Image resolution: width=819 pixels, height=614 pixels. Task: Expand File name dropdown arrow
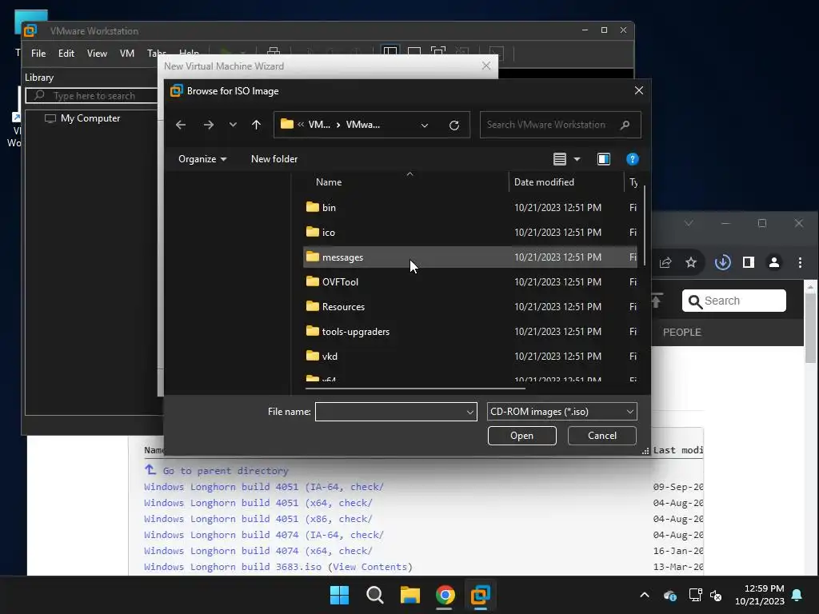point(470,412)
